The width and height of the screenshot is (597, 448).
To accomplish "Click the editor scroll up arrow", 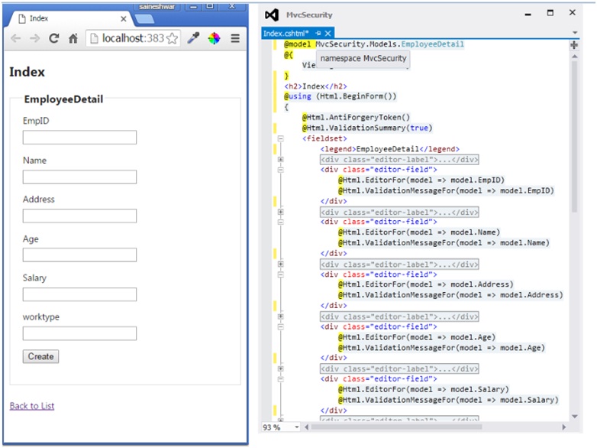I will click(575, 57).
